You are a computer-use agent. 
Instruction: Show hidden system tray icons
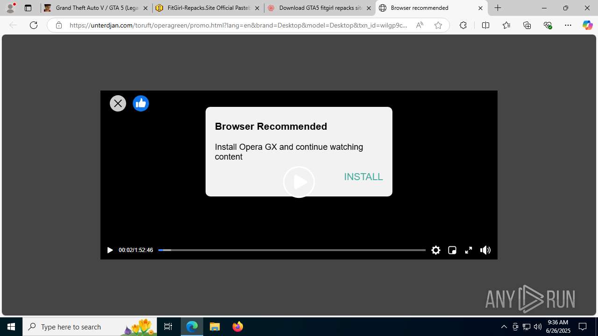504,327
